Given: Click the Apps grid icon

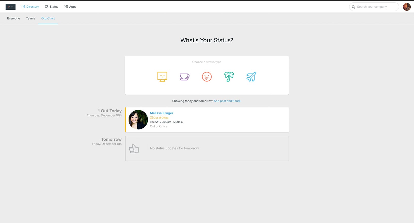Looking at the screenshot, I should pos(66,7).
